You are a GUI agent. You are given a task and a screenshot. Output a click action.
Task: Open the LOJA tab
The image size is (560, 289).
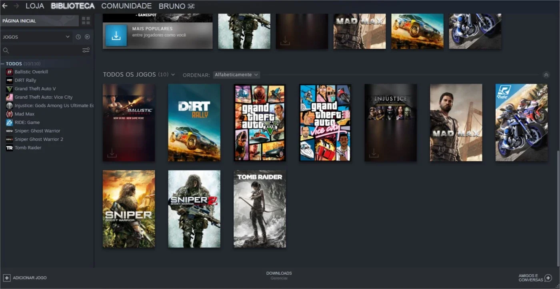(x=35, y=6)
